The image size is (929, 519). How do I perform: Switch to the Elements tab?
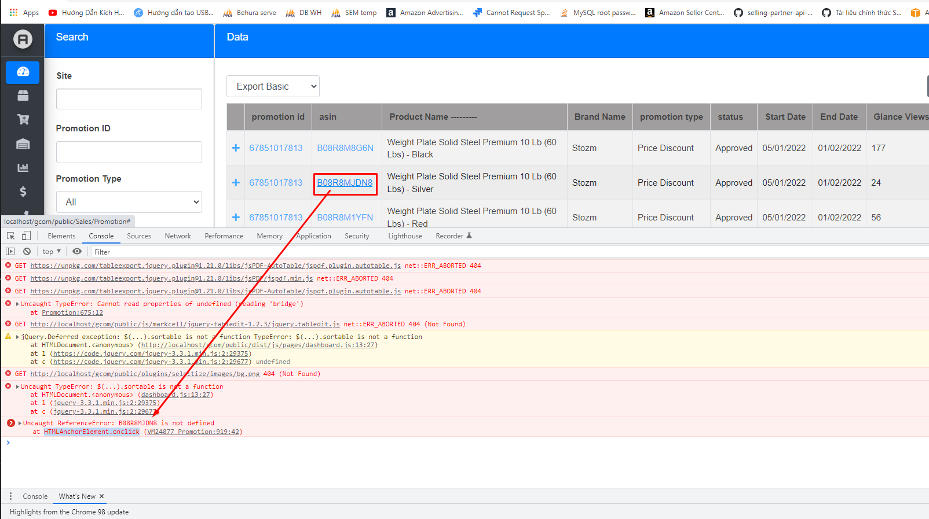[x=61, y=236]
